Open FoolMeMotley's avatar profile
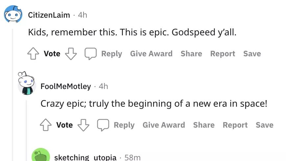This screenshot has height=161, width=286. point(26,84)
